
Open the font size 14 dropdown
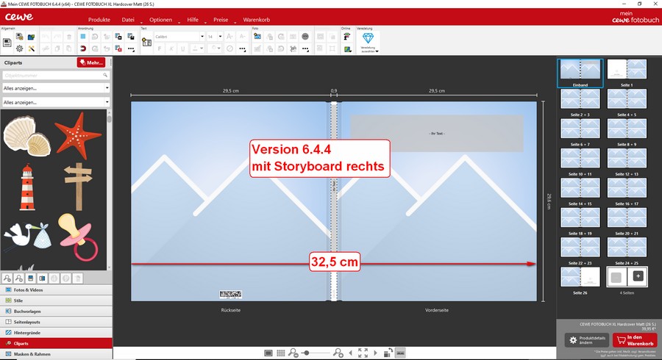point(214,36)
